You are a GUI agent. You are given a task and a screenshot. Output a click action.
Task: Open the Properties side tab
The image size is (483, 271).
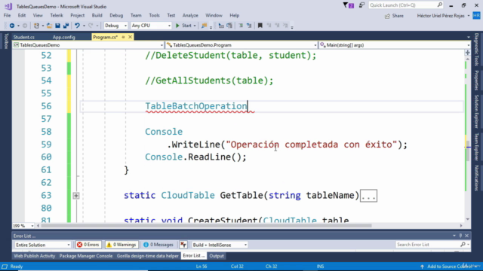[x=476, y=81]
